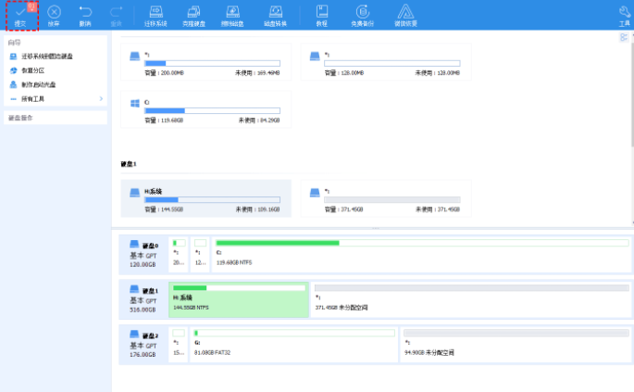Collapse the 向导 (Wizards) sidebar section
Viewport: 634px width, 392px height.
(56, 43)
